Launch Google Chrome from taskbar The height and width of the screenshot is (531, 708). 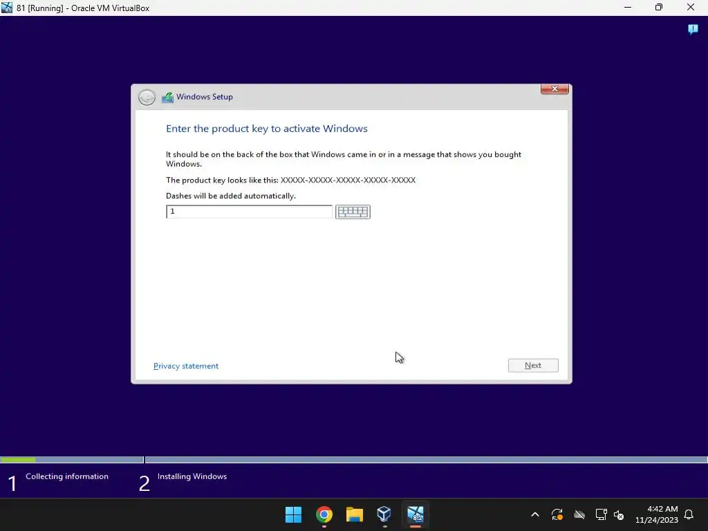coord(324,514)
